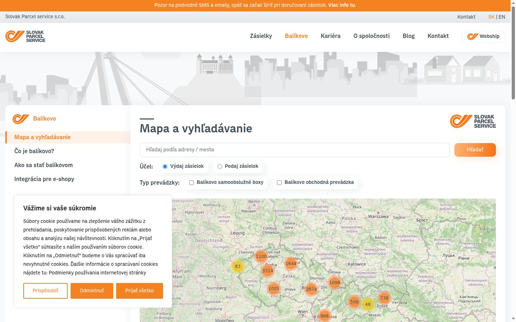Screen dimensions: 516x322
Task: Open map cluster marker 3314
Action: click(268, 271)
